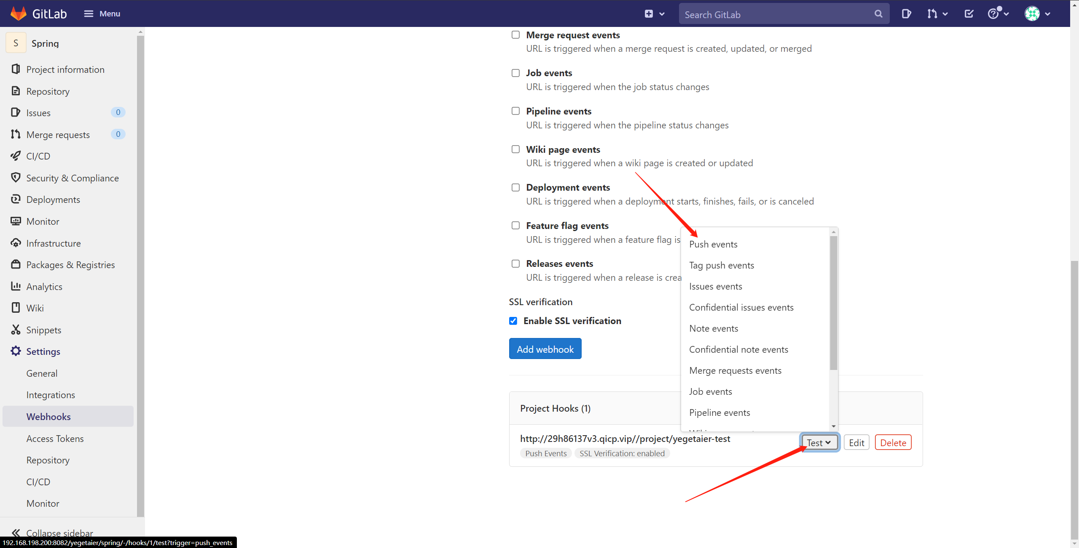Open the To-Do list icon
1079x548 pixels.
click(969, 14)
